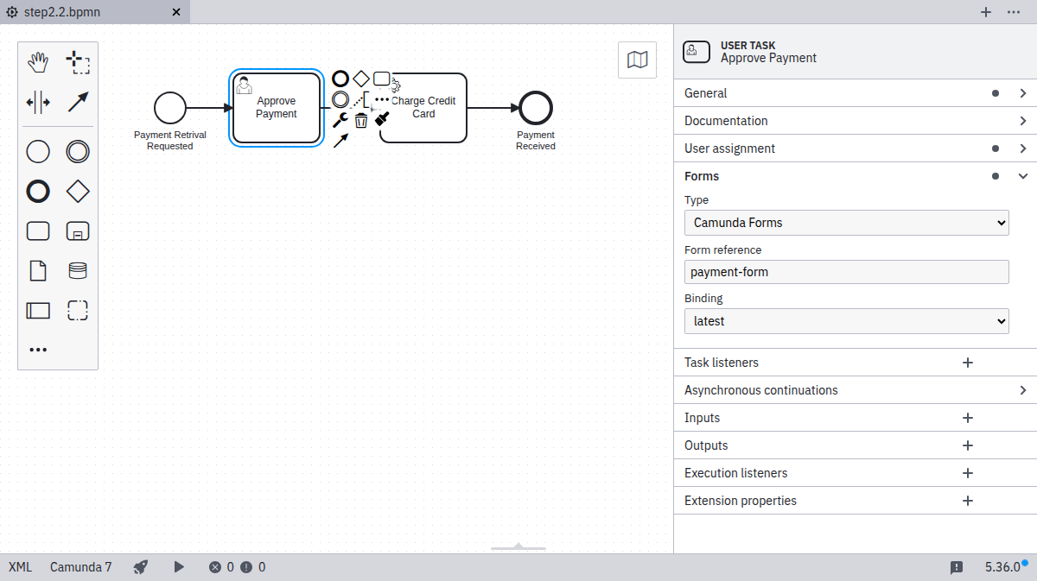
Task: Open the deploy rocket icon
Action: [x=141, y=567]
